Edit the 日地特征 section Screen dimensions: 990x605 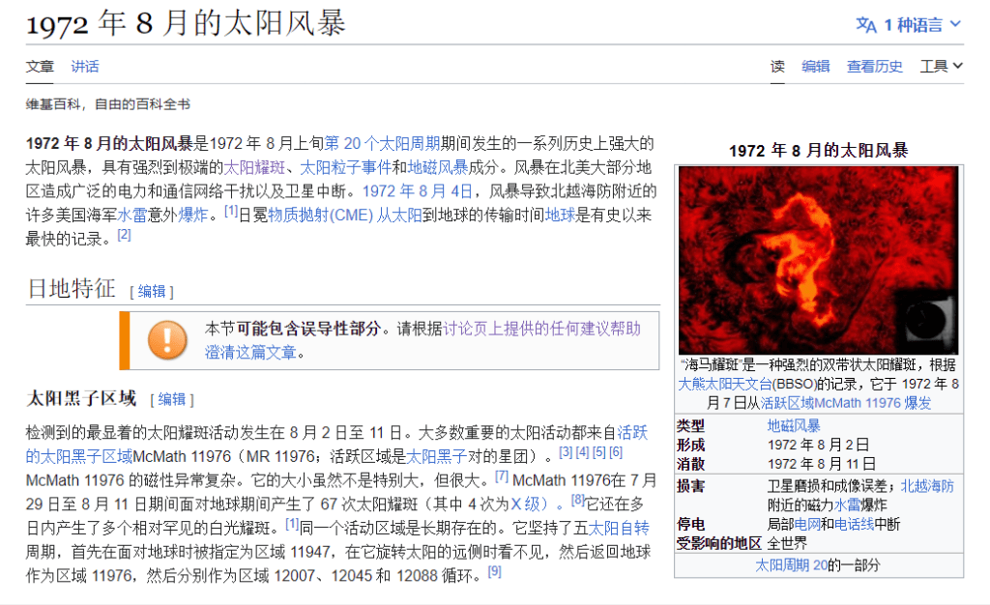pos(152,292)
